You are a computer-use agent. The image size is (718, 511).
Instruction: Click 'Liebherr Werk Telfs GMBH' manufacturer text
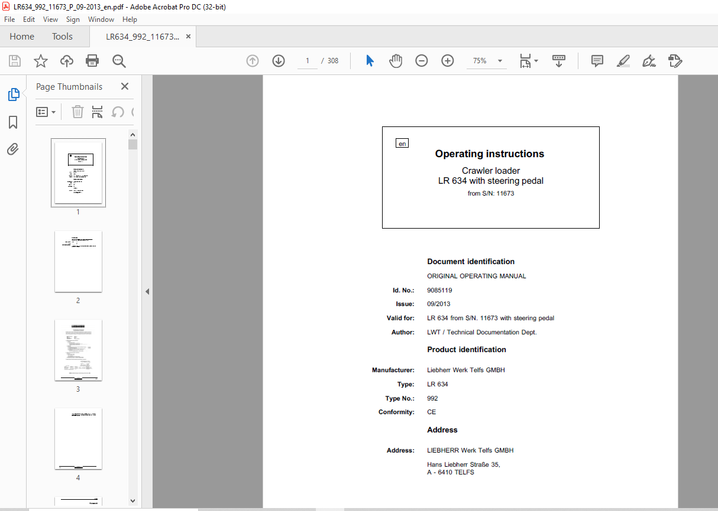click(466, 370)
